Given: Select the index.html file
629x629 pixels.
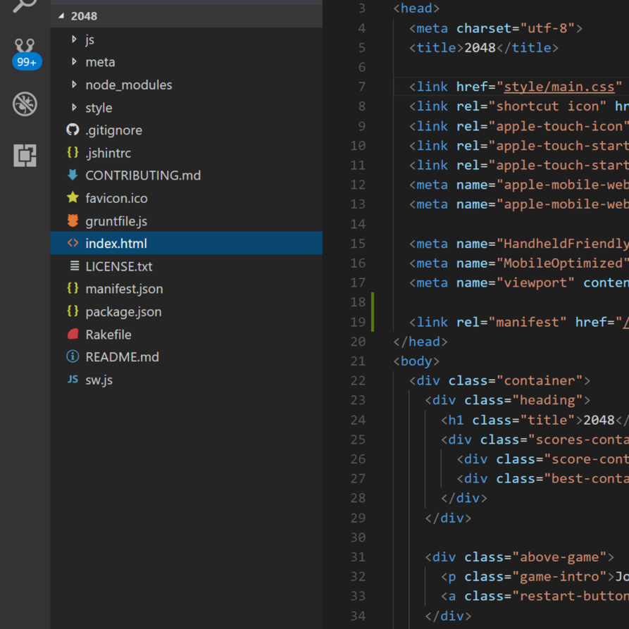Looking at the screenshot, I should (x=116, y=244).
